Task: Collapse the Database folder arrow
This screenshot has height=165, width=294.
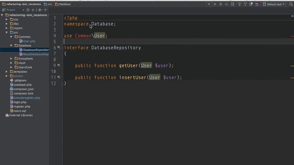Action: (11, 45)
